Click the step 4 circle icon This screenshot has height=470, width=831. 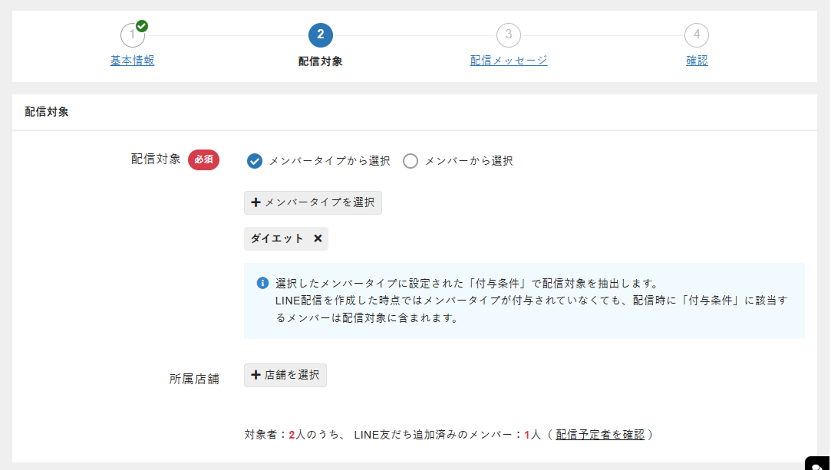coord(697,34)
